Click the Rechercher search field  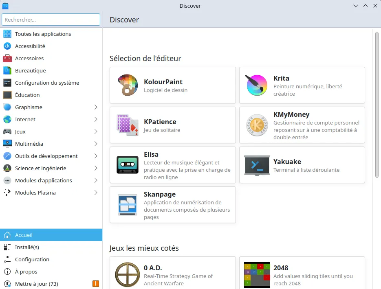(51, 20)
